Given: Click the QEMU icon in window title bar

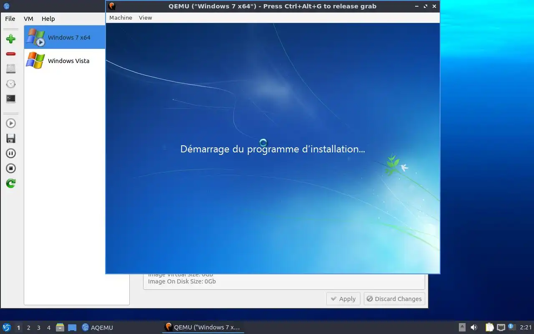Looking at the screenshot, I should point(111,6).
